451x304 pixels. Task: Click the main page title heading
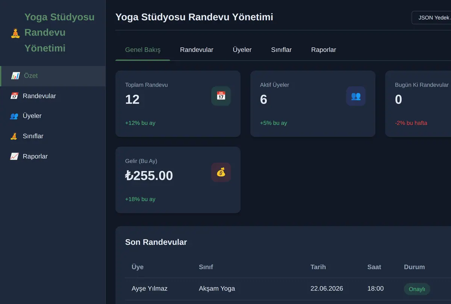(194, 17)
